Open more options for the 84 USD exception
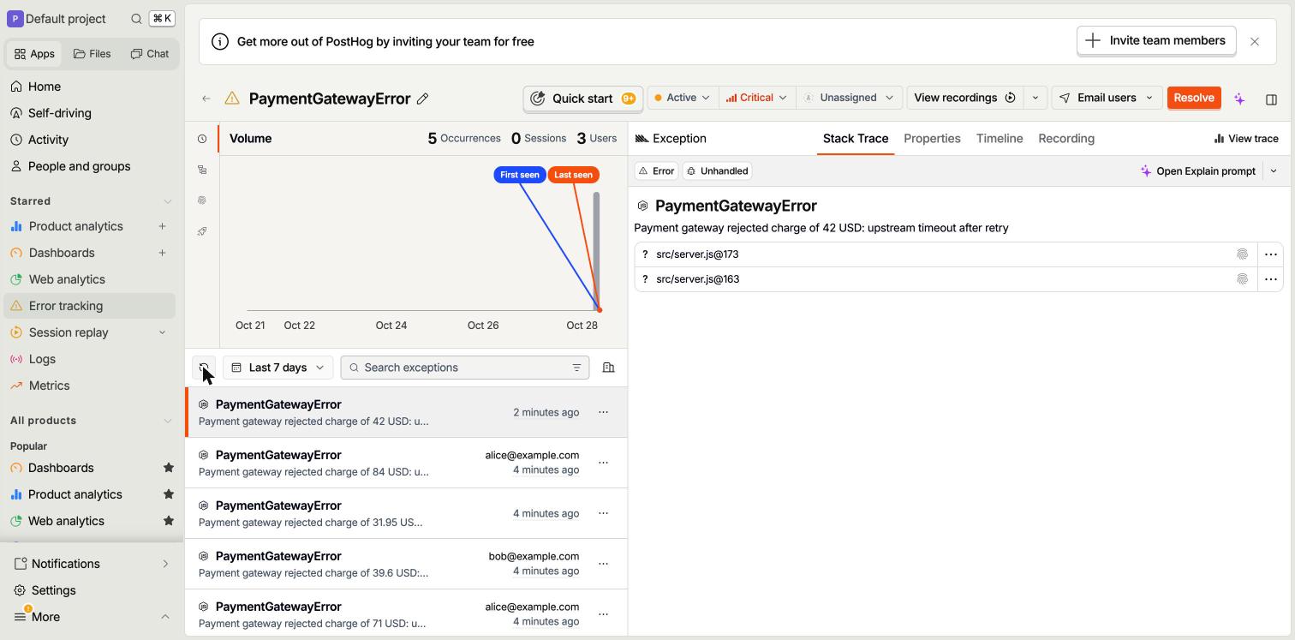 603,463
